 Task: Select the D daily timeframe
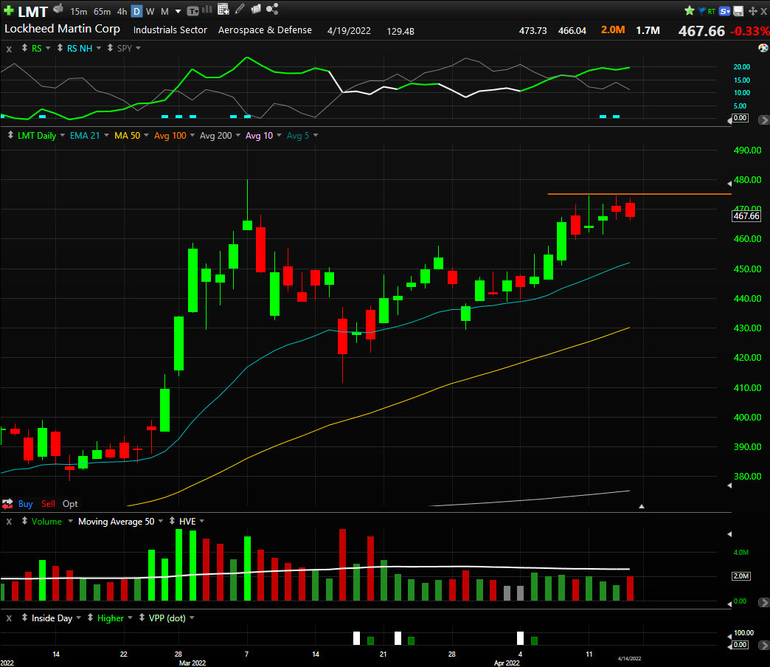(x=137, y=11)
